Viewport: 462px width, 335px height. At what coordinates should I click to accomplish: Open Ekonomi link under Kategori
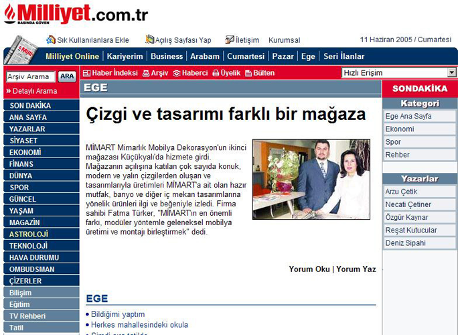(420, 129)
